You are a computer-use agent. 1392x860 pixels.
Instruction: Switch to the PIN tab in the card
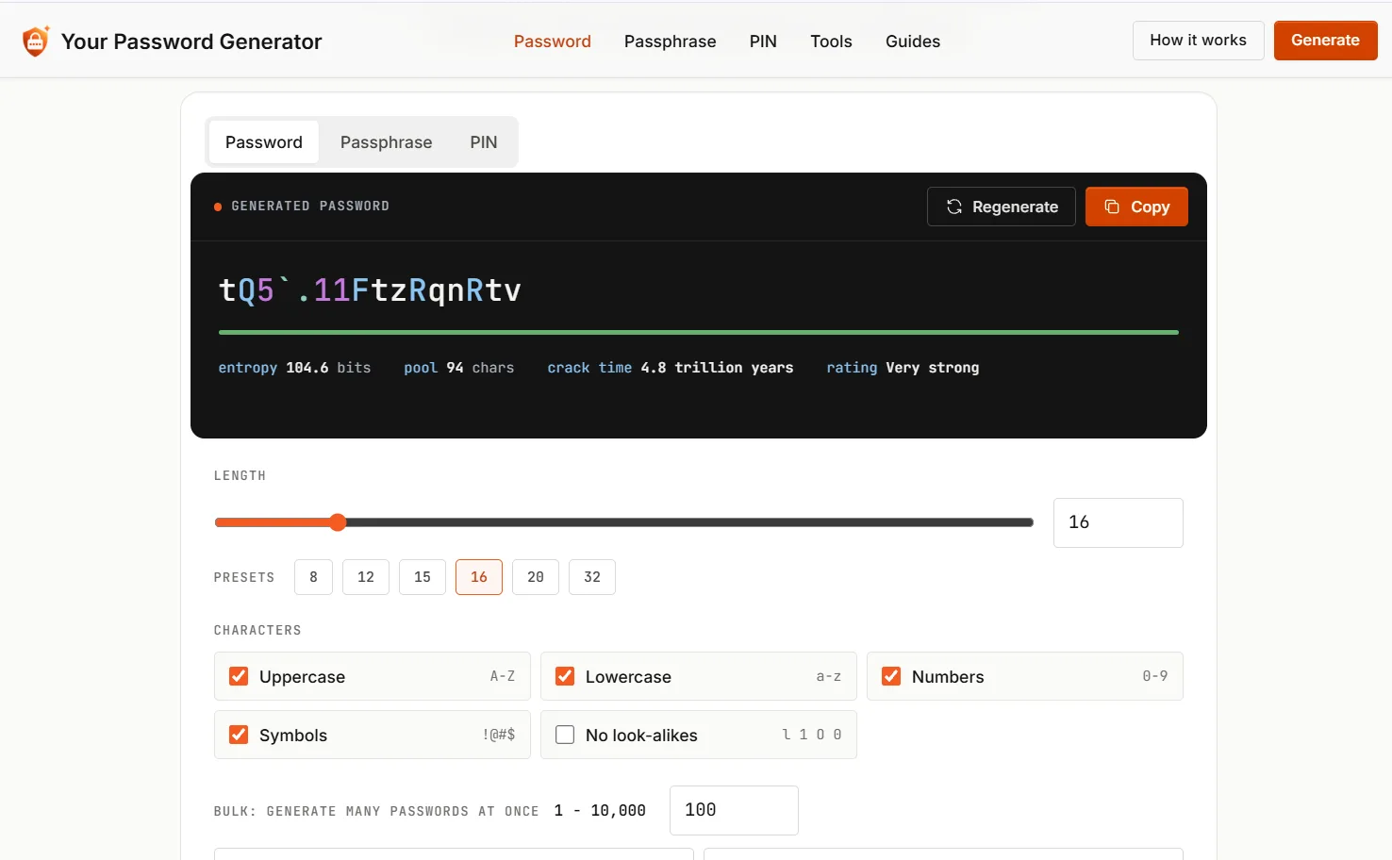[484, 142]
